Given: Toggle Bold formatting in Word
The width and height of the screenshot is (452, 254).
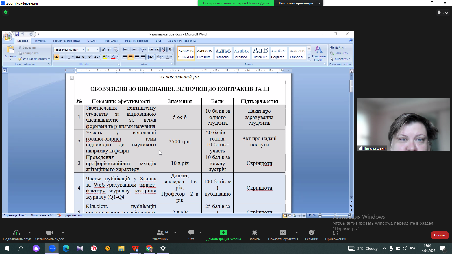Looking at the screenshot, I should tap(56, 57).
